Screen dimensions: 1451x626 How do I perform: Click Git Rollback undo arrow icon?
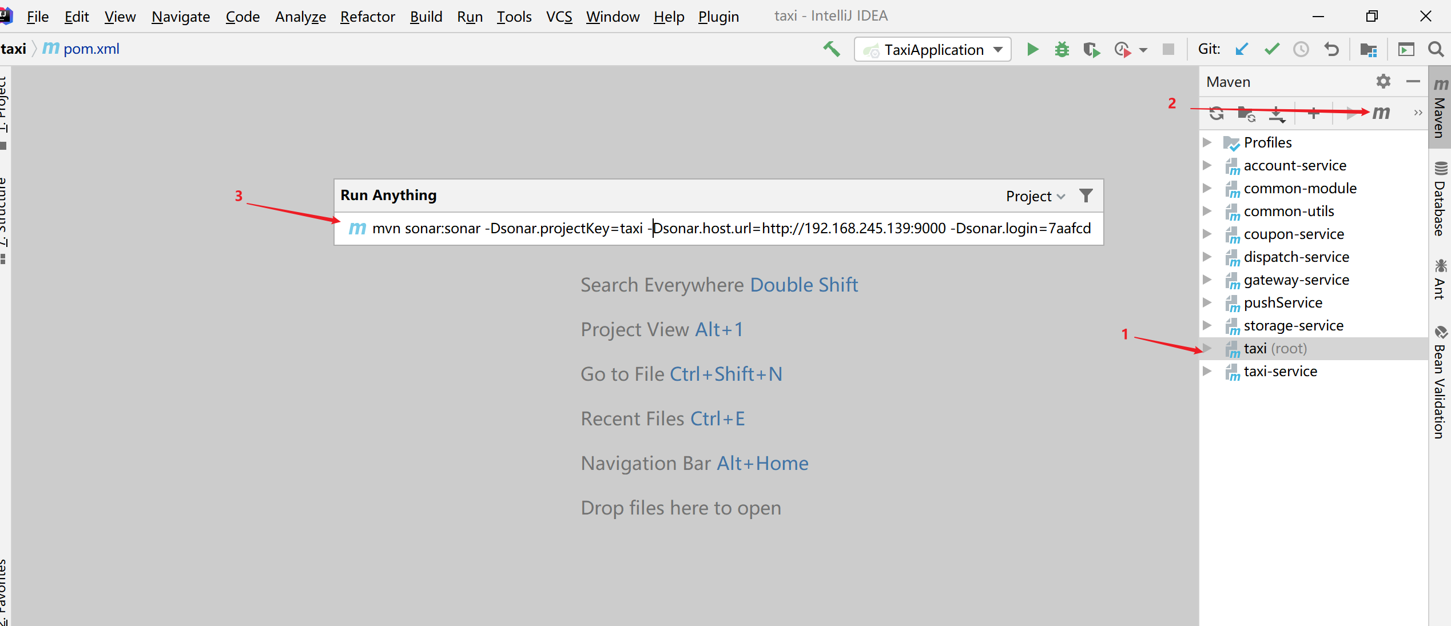point(1331,50)
